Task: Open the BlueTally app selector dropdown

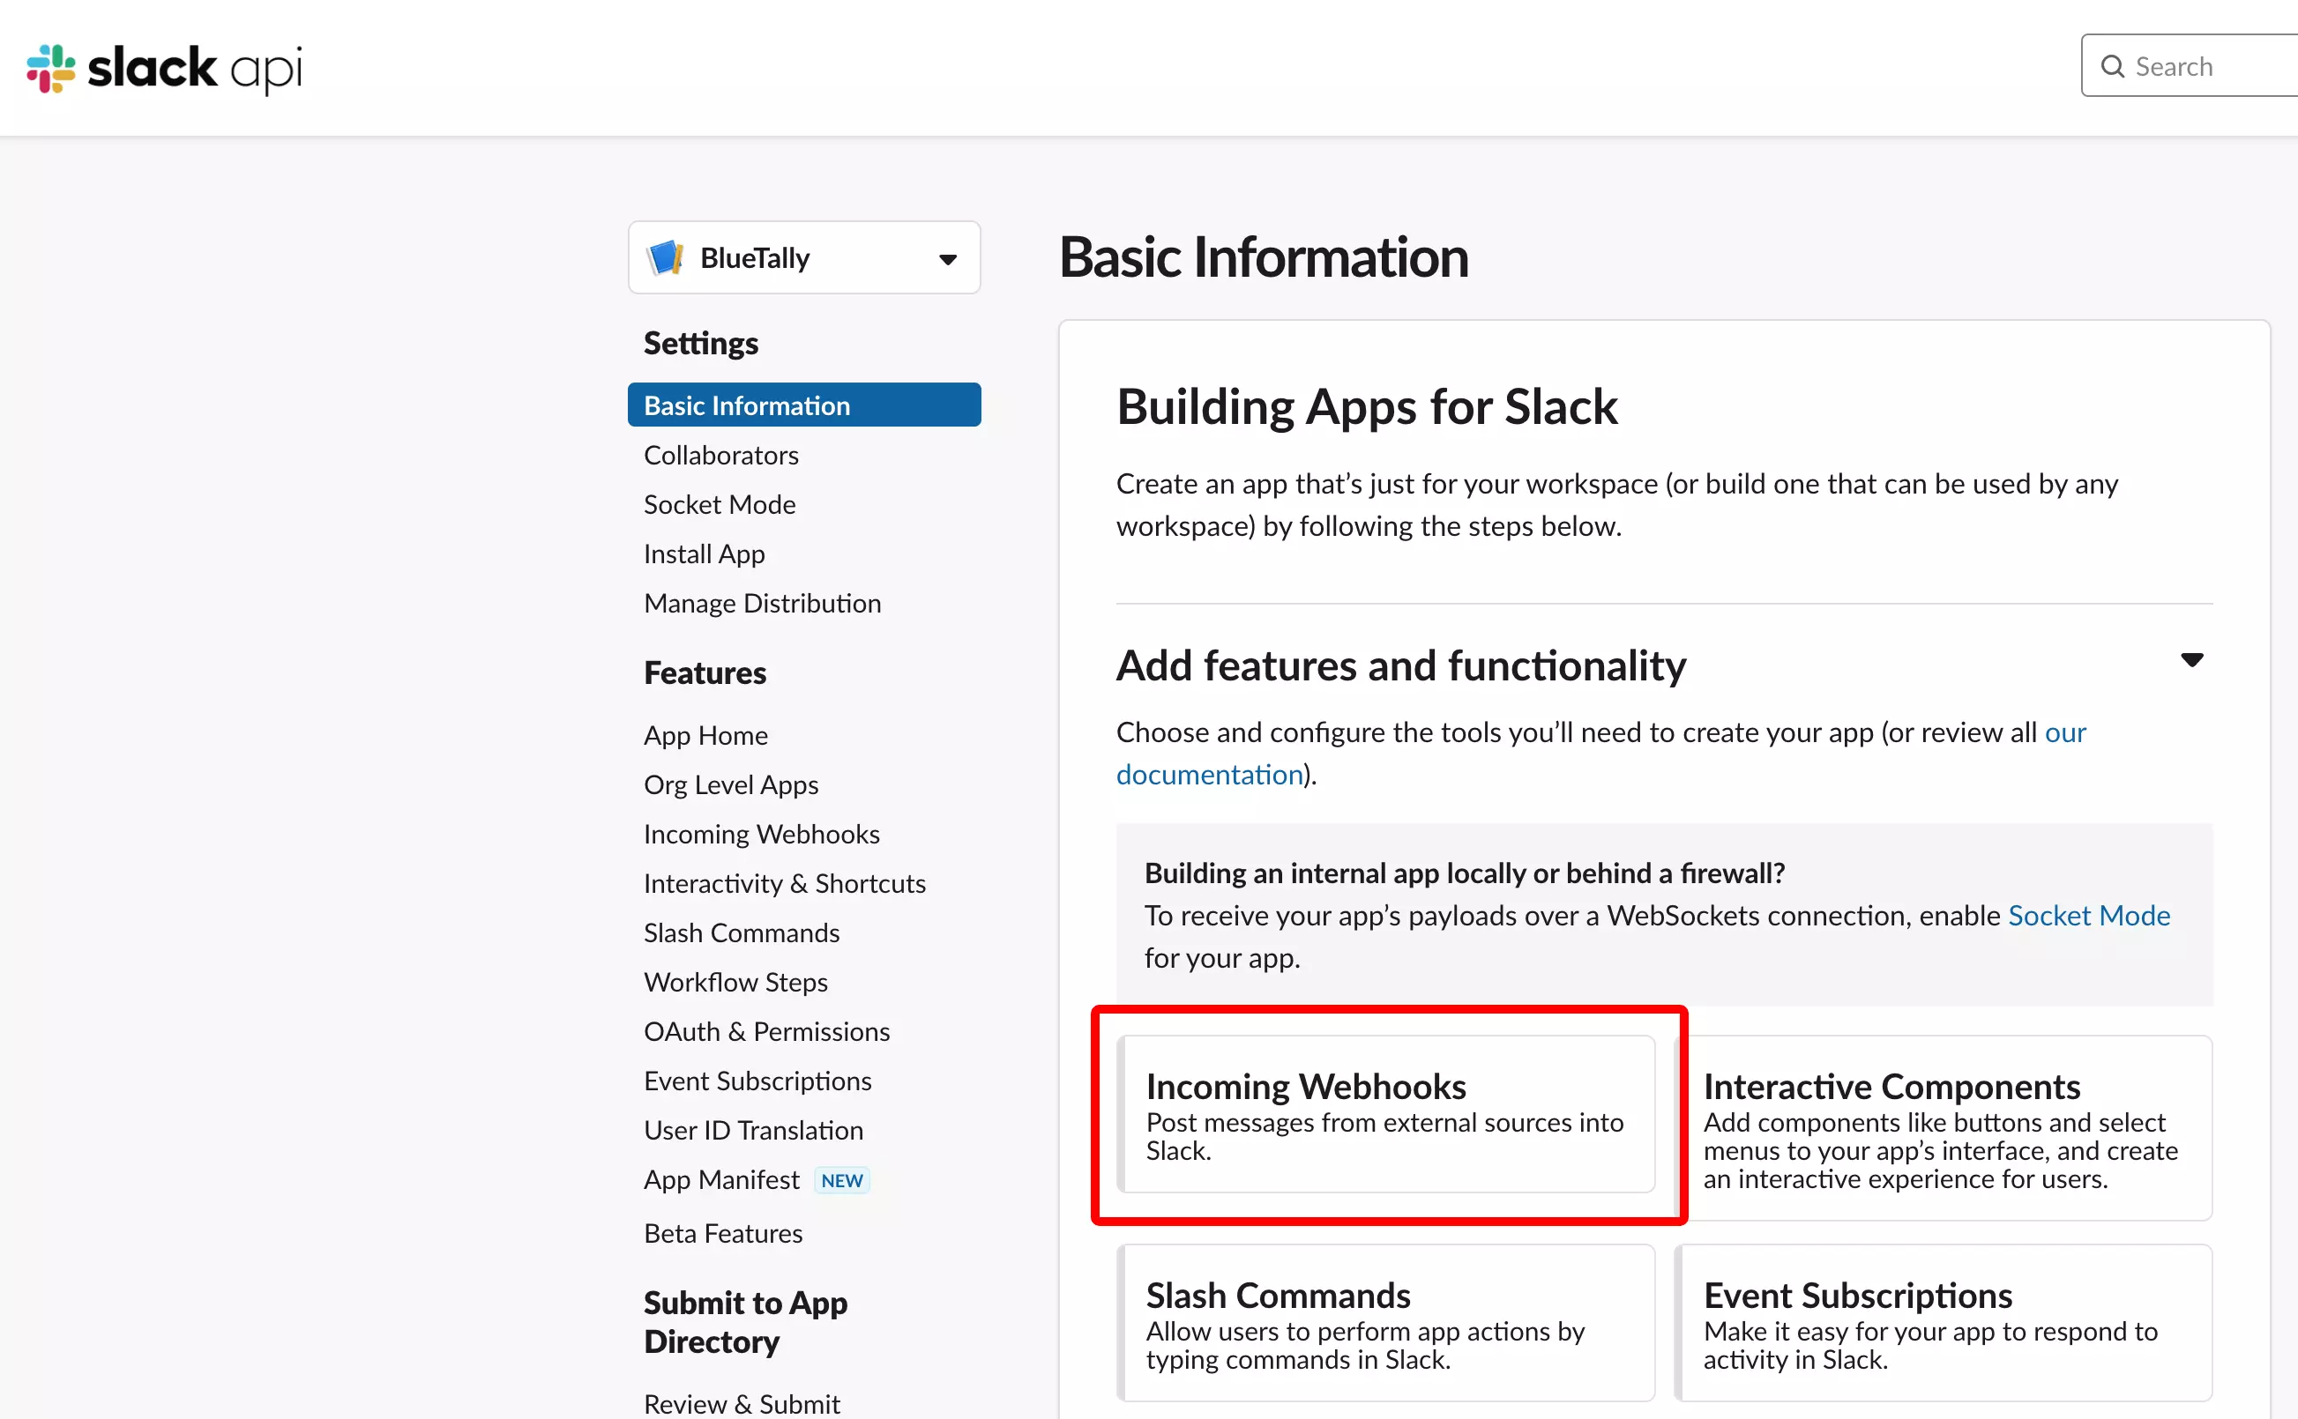Action: coord(804,257)
